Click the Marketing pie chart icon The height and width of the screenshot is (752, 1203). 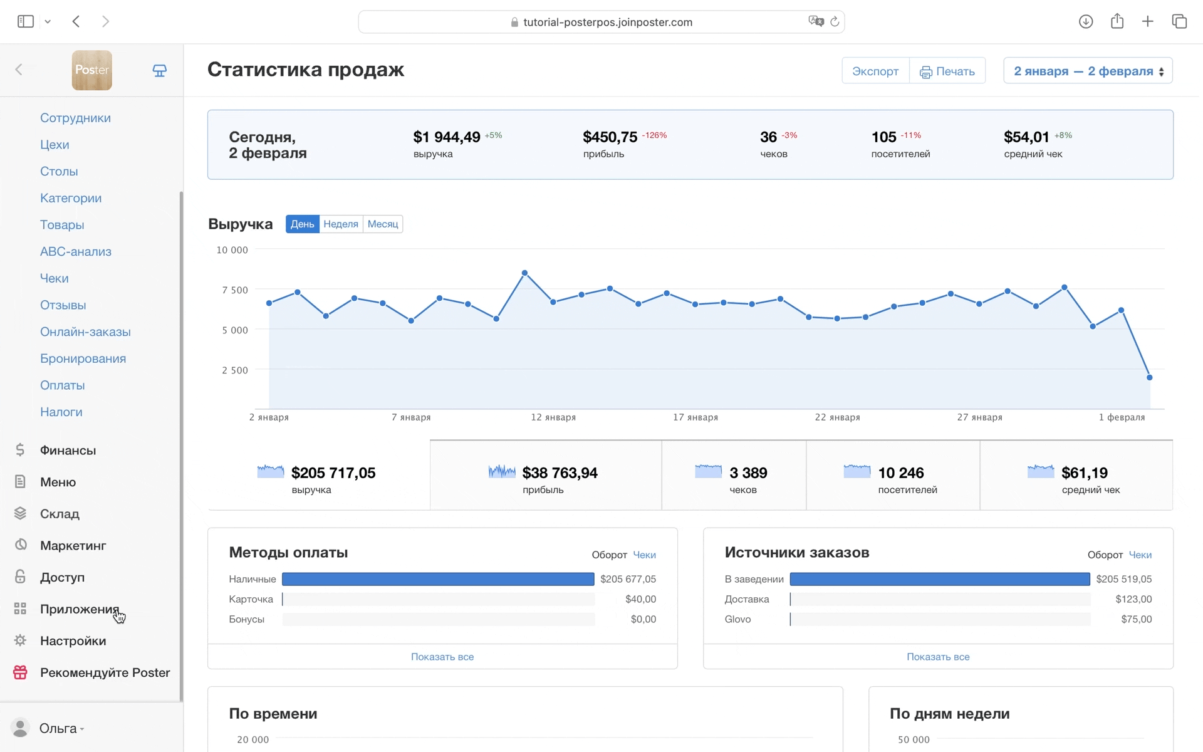tap(20, 545)
